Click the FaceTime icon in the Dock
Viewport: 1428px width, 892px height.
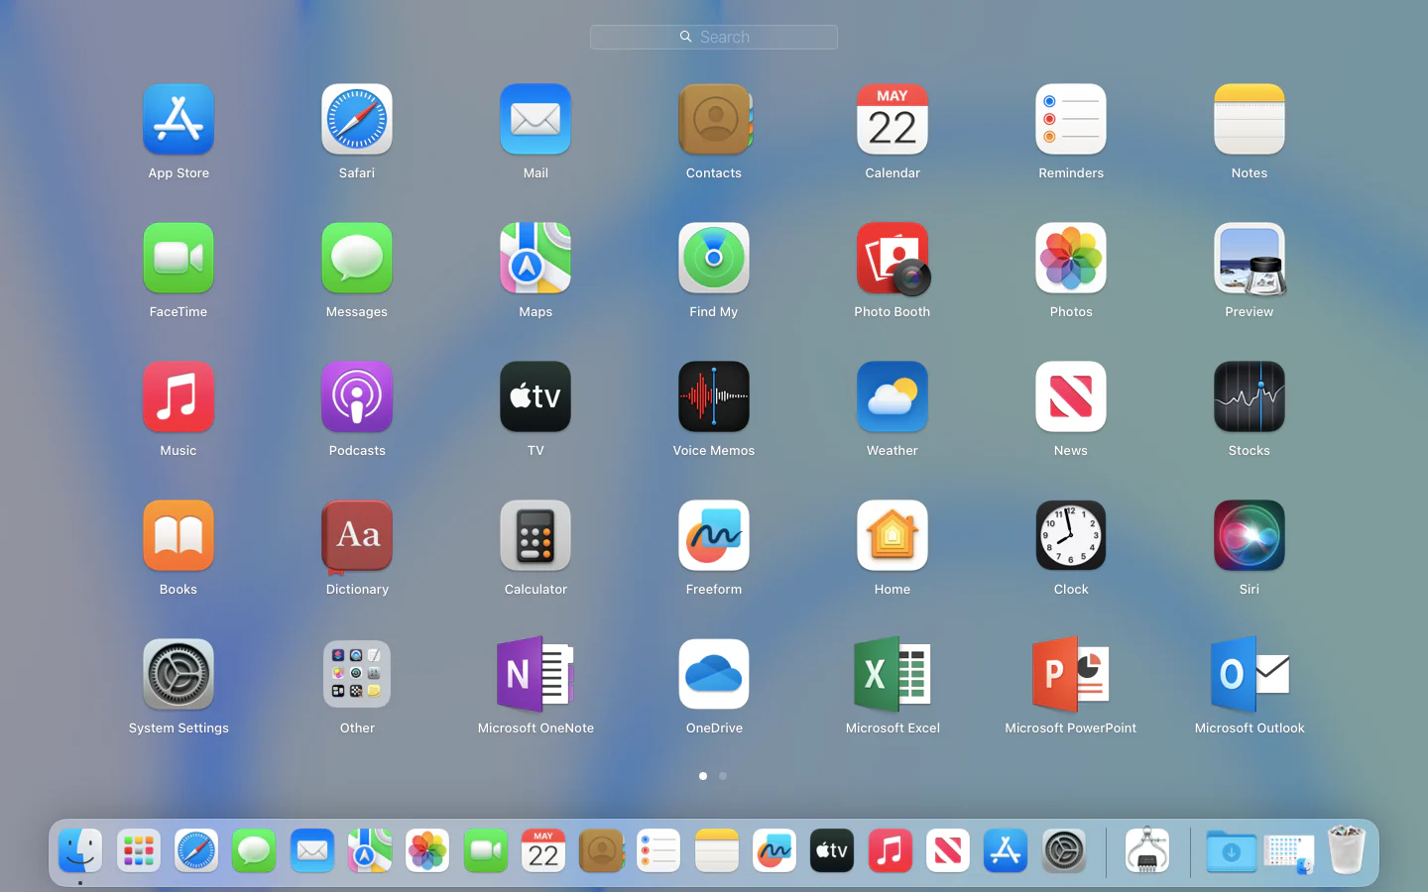click(486, 851)
